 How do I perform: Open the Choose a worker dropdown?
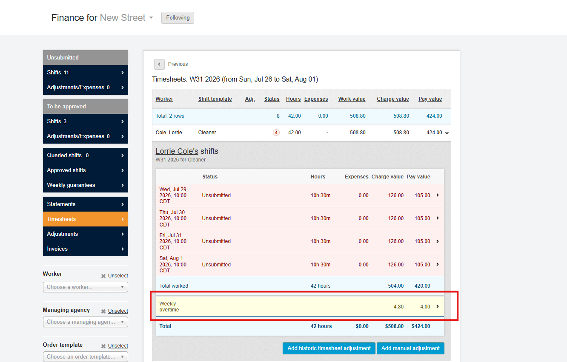86,287
